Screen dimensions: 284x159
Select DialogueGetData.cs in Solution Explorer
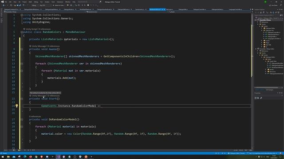tap(273, 34)
